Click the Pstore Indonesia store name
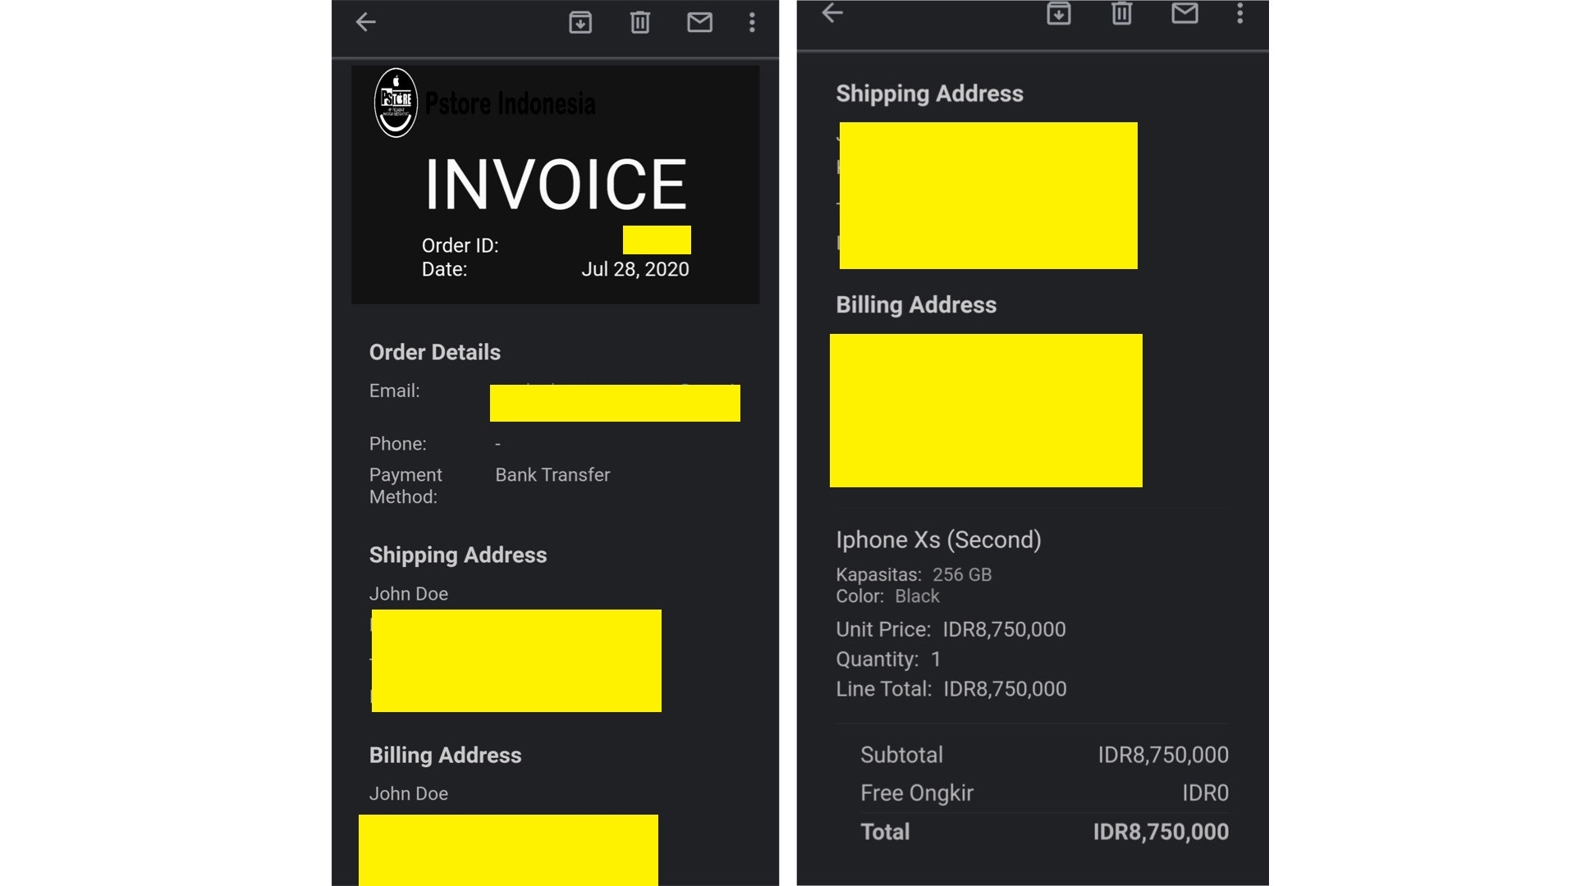 [x=510, y=103]
